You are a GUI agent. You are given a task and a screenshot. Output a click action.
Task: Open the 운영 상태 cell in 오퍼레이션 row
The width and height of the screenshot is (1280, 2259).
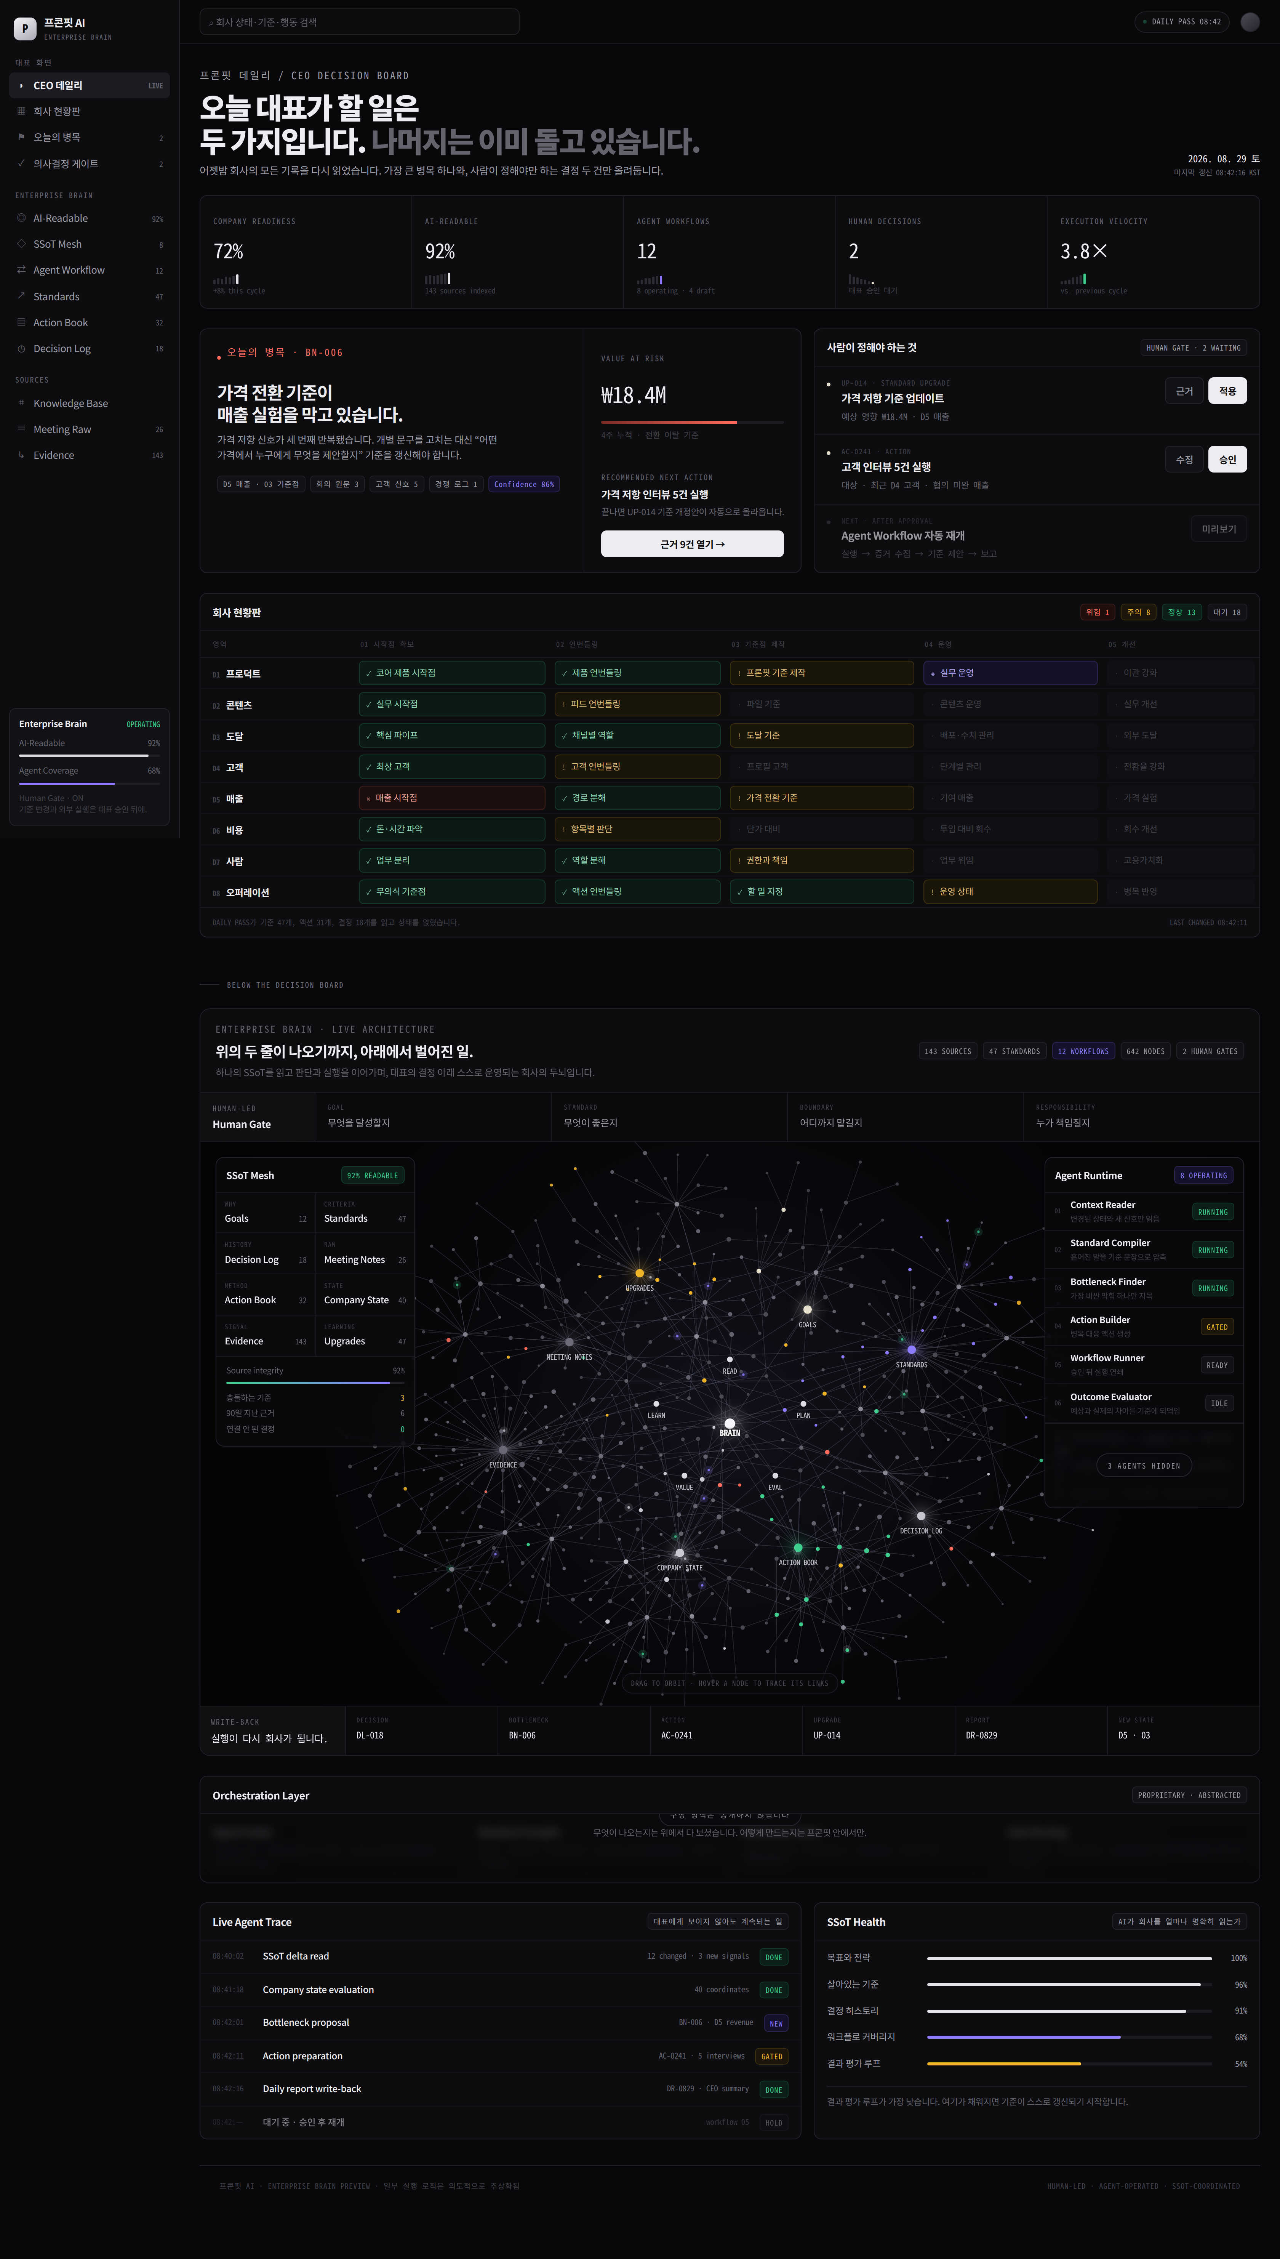tap(1010, 892)
